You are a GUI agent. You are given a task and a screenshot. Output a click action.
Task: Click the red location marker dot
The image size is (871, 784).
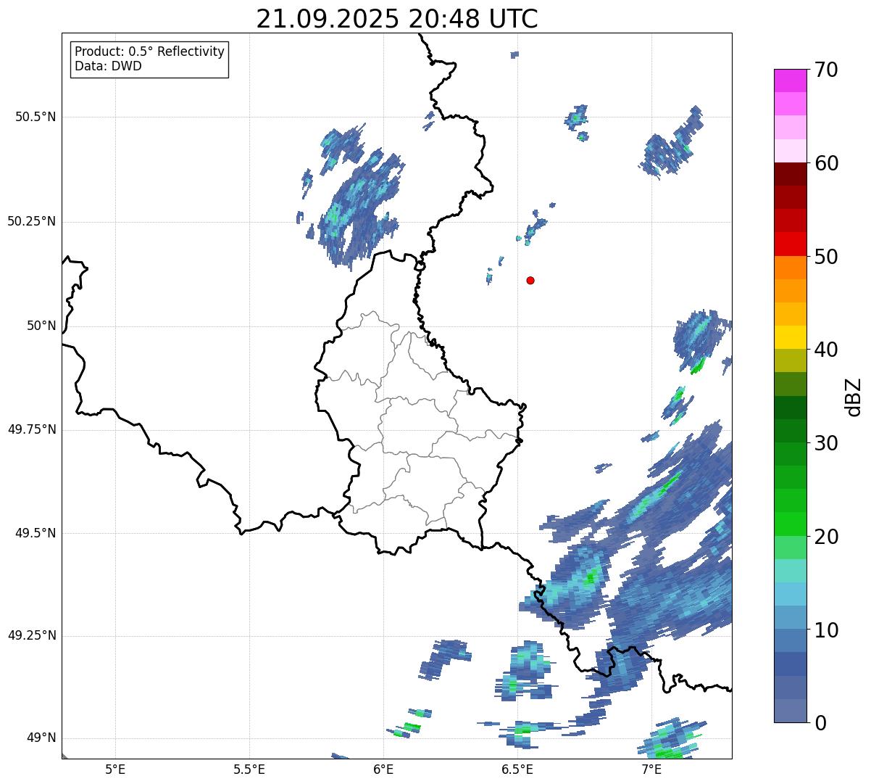tap(530, 280)
